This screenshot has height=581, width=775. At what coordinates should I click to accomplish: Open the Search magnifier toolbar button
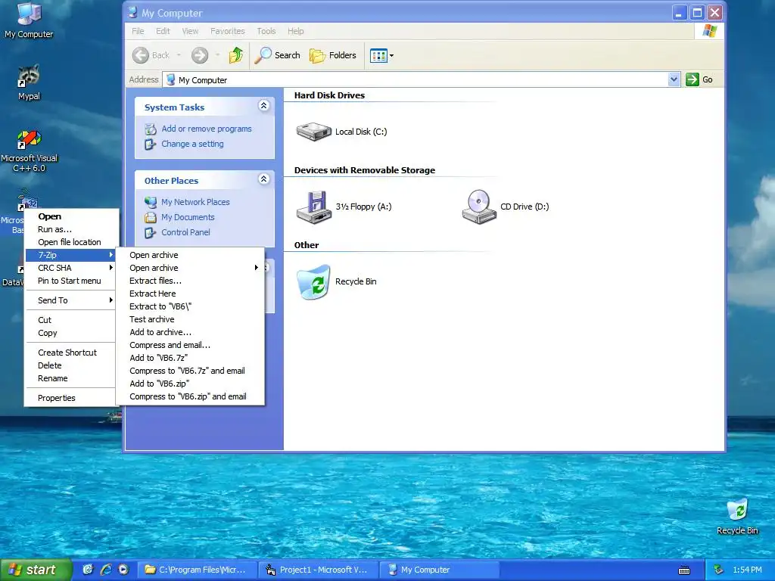277,55
